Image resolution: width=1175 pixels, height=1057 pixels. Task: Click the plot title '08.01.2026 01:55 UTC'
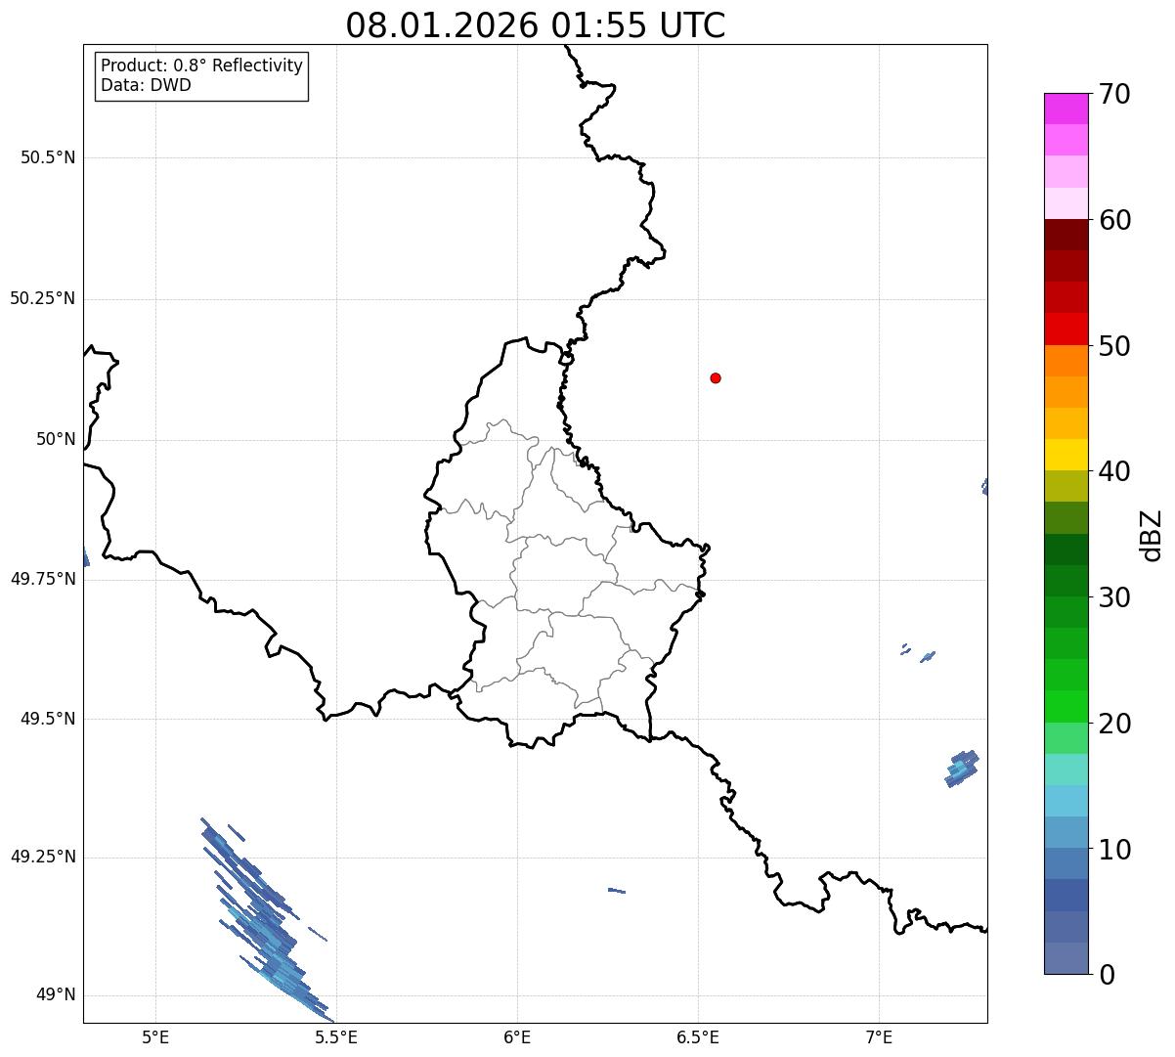tap(536, 25)
